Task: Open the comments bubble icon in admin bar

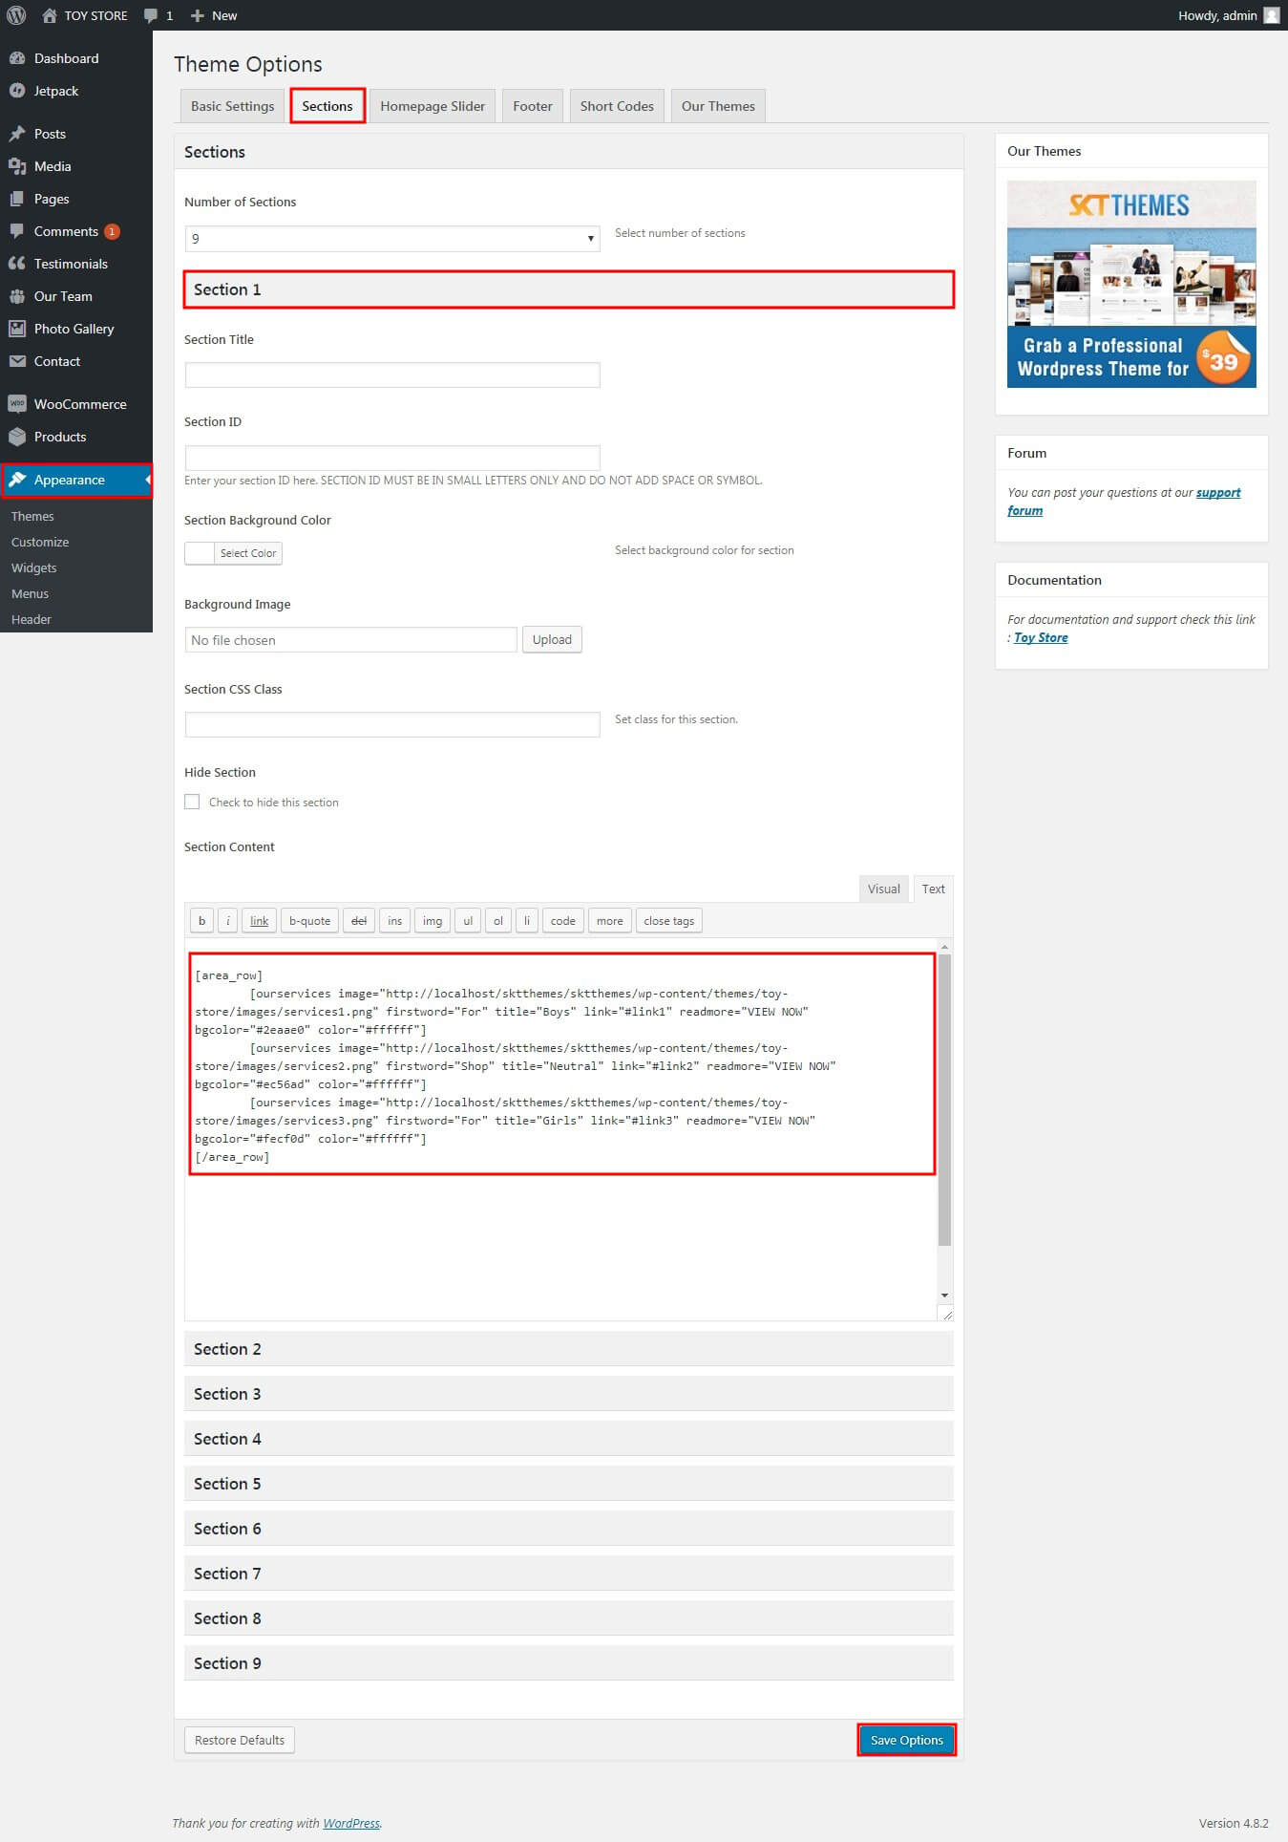Action: pos(151,15)
